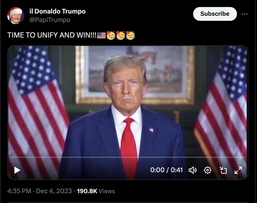
Task: Open video settings gear icon
Action: [x=207, y=170]
